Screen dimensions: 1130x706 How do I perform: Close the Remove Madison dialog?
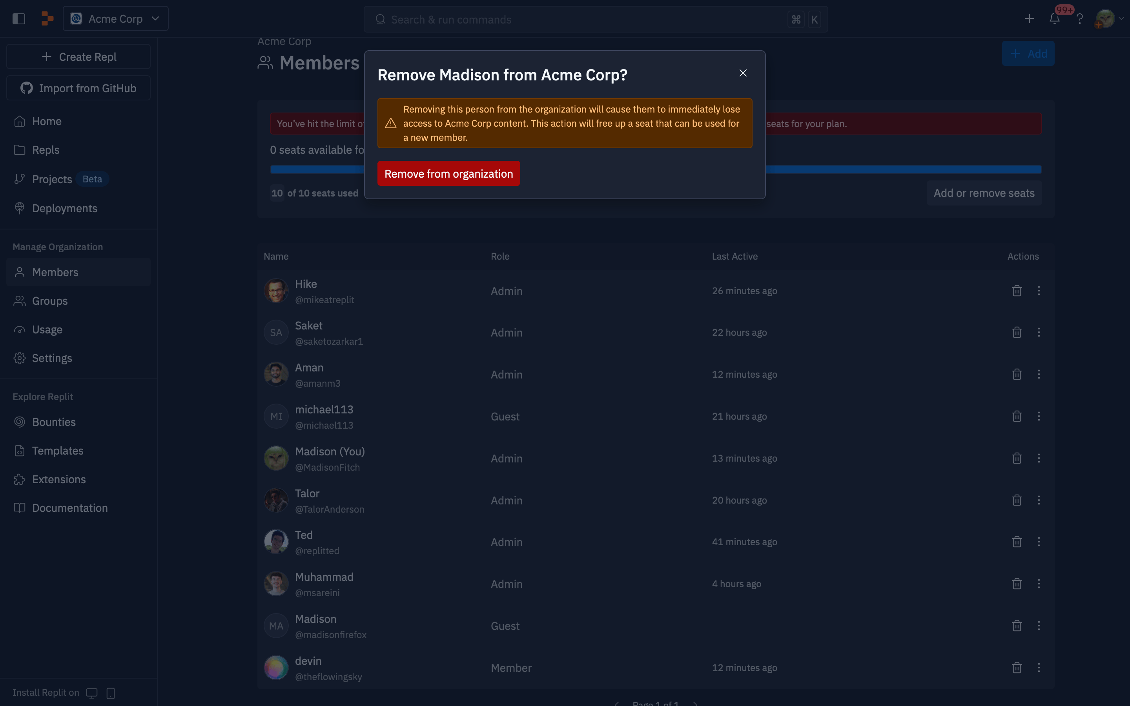click(743, 73)
